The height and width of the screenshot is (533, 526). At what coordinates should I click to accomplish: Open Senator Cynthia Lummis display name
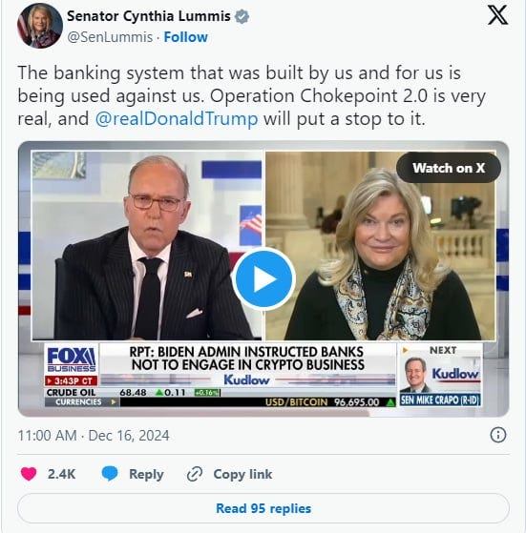pyautogui.click(x=149, y=16)
